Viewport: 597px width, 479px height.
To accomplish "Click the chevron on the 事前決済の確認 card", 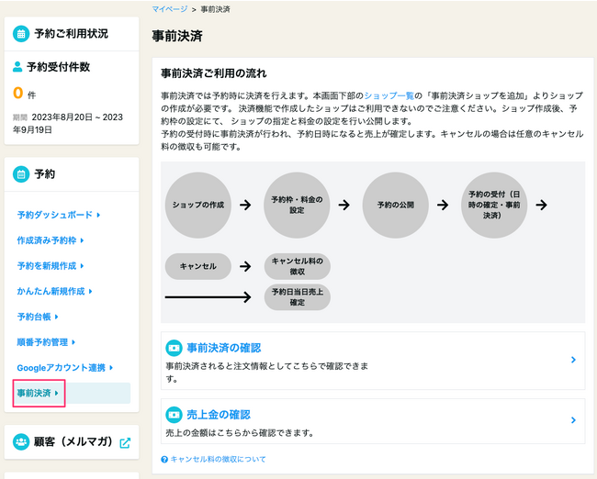I will point(573,360).
